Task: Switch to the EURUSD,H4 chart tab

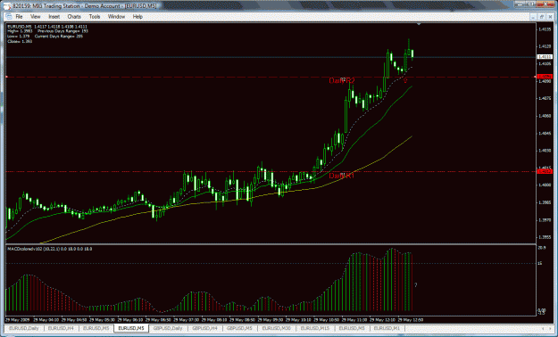Action: [61, 328]
